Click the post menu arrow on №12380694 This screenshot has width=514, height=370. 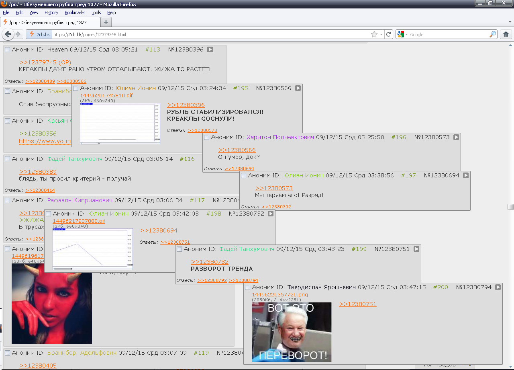pos(466,175)
